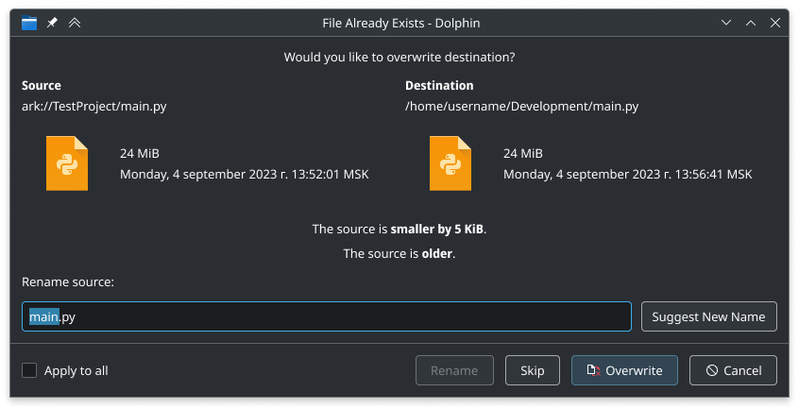The width and height of the screenshot is (799, 409).
Task: Enable the Apply to all checkbox
Action: (29, 370)
